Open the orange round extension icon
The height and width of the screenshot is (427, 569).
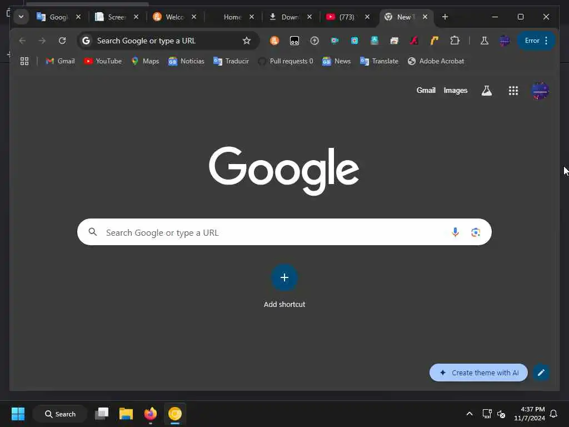point(274,41)
